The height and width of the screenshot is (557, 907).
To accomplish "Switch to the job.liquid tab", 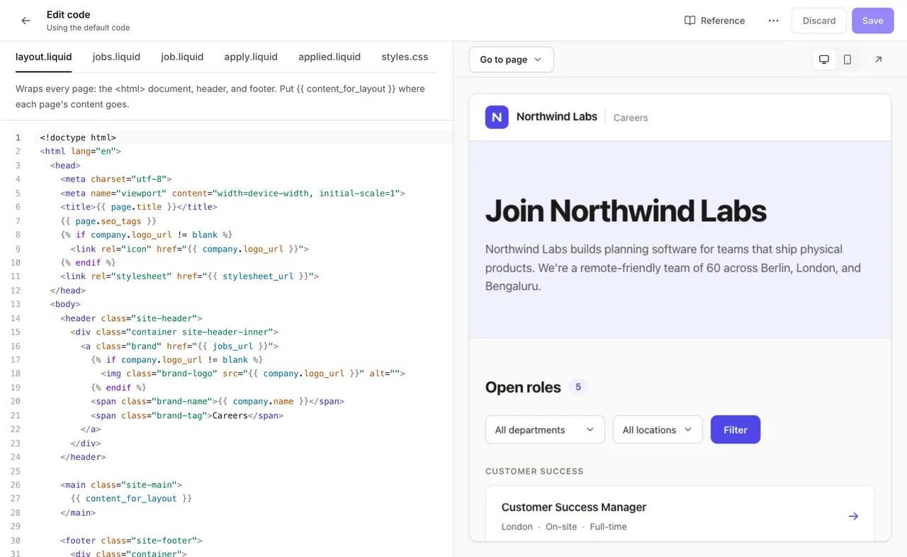I will (182, 57).
